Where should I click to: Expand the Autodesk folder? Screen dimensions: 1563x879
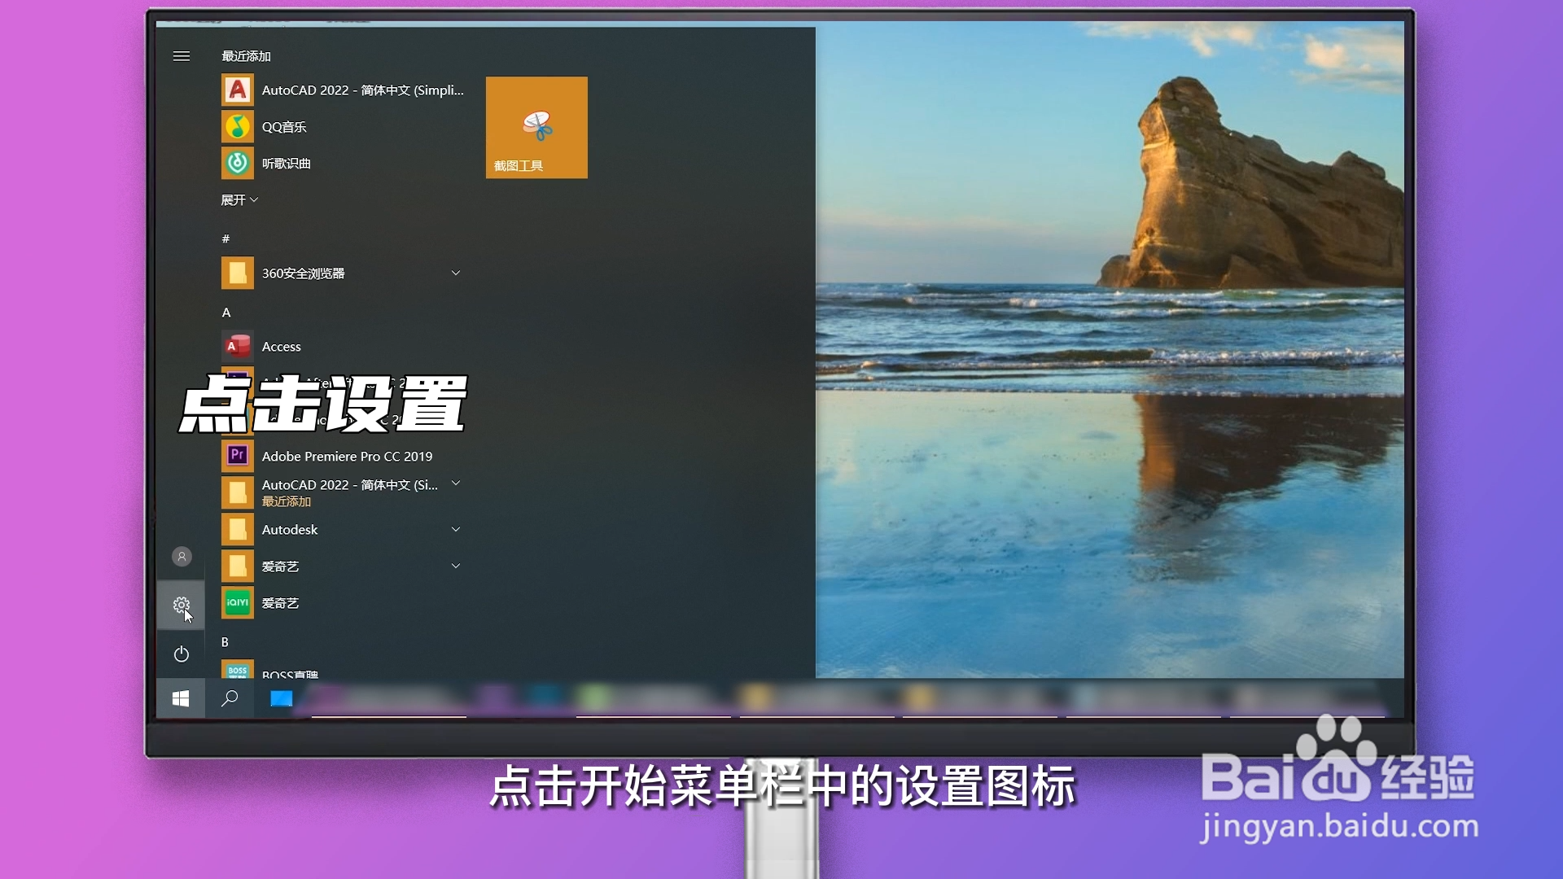click(291, 530)
